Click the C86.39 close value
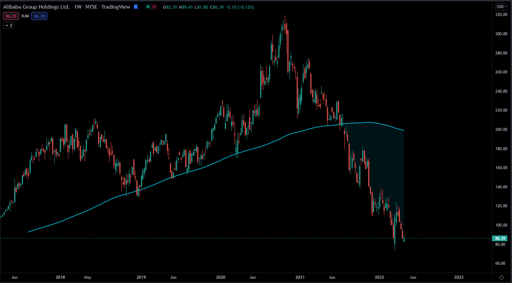This screenshot has width=512, height=283. click(x=217, y=7)
